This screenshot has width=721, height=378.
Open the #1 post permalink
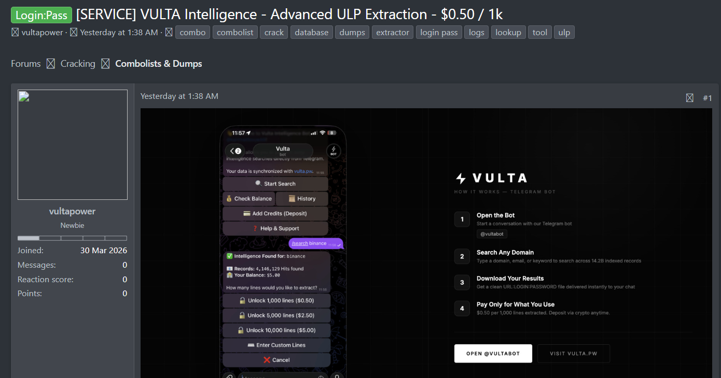(708, 98)
